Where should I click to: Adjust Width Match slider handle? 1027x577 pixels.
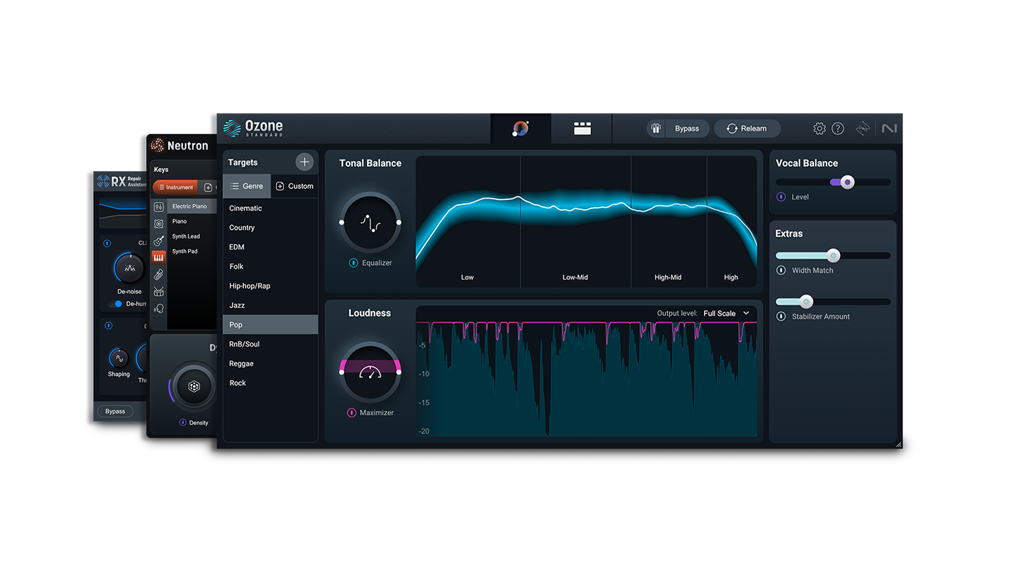833,255
